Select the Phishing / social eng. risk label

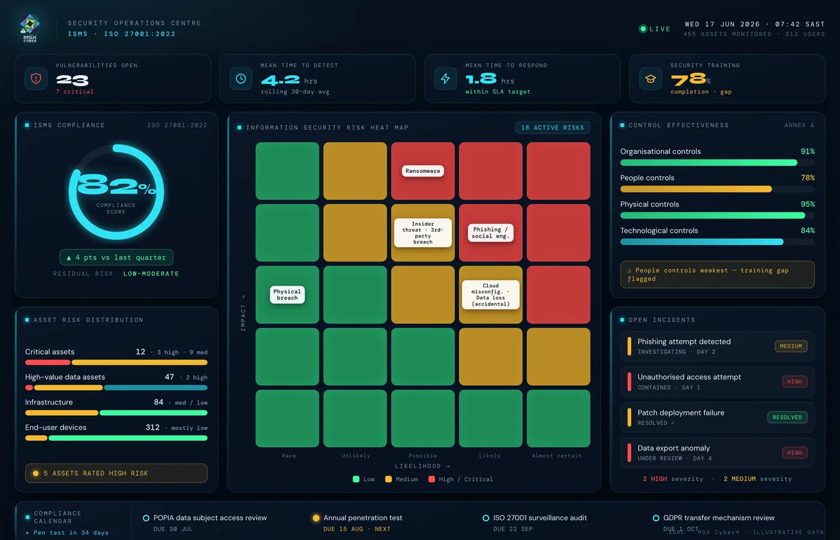tap(491, 233)
